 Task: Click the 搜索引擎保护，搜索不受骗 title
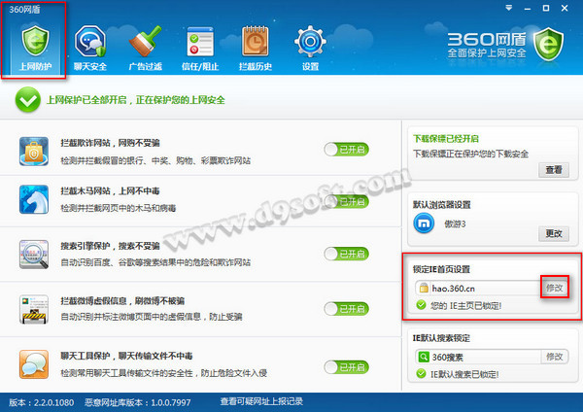click(x=110, y=246)
